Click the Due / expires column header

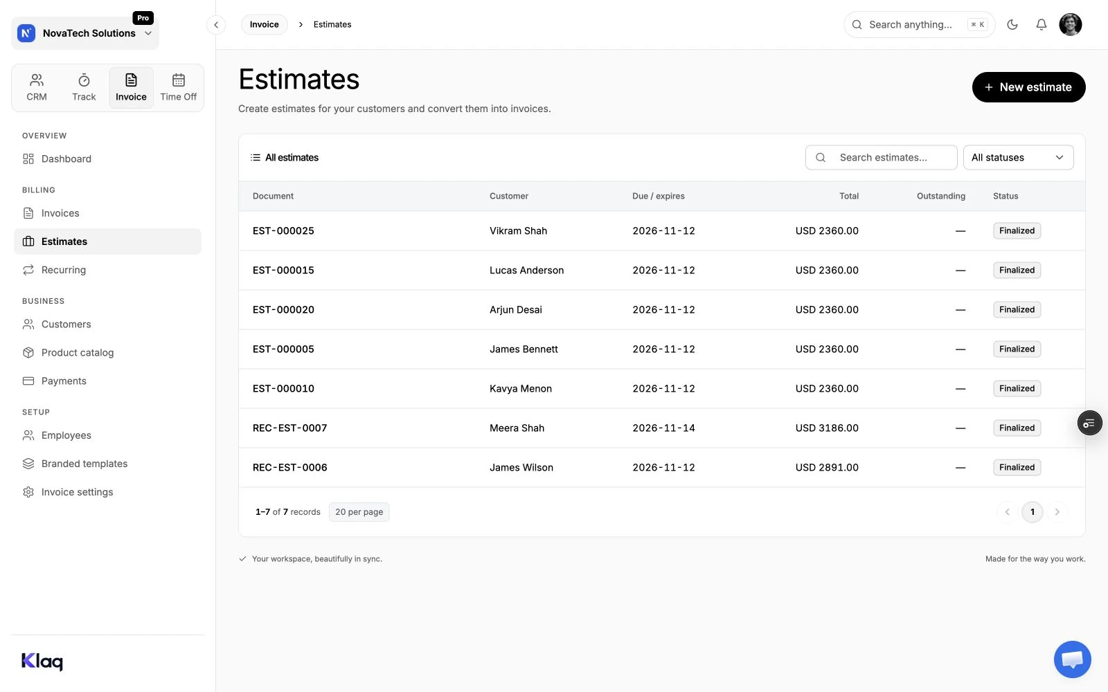click(659, 197)
